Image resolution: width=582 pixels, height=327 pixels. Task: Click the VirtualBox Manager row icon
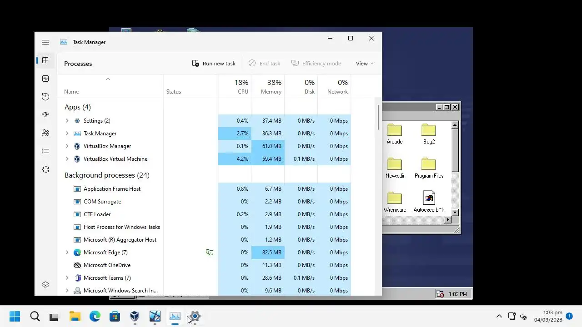(77, 146)
